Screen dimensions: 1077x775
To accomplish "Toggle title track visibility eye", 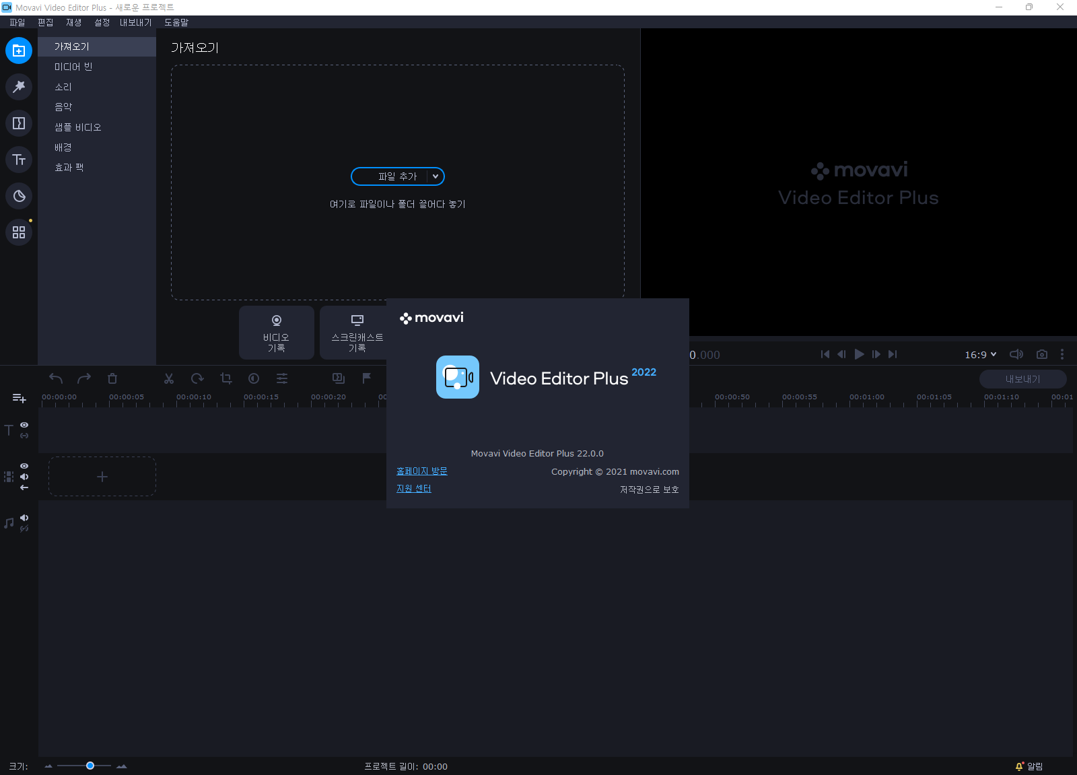I will (x=24, y=425).
